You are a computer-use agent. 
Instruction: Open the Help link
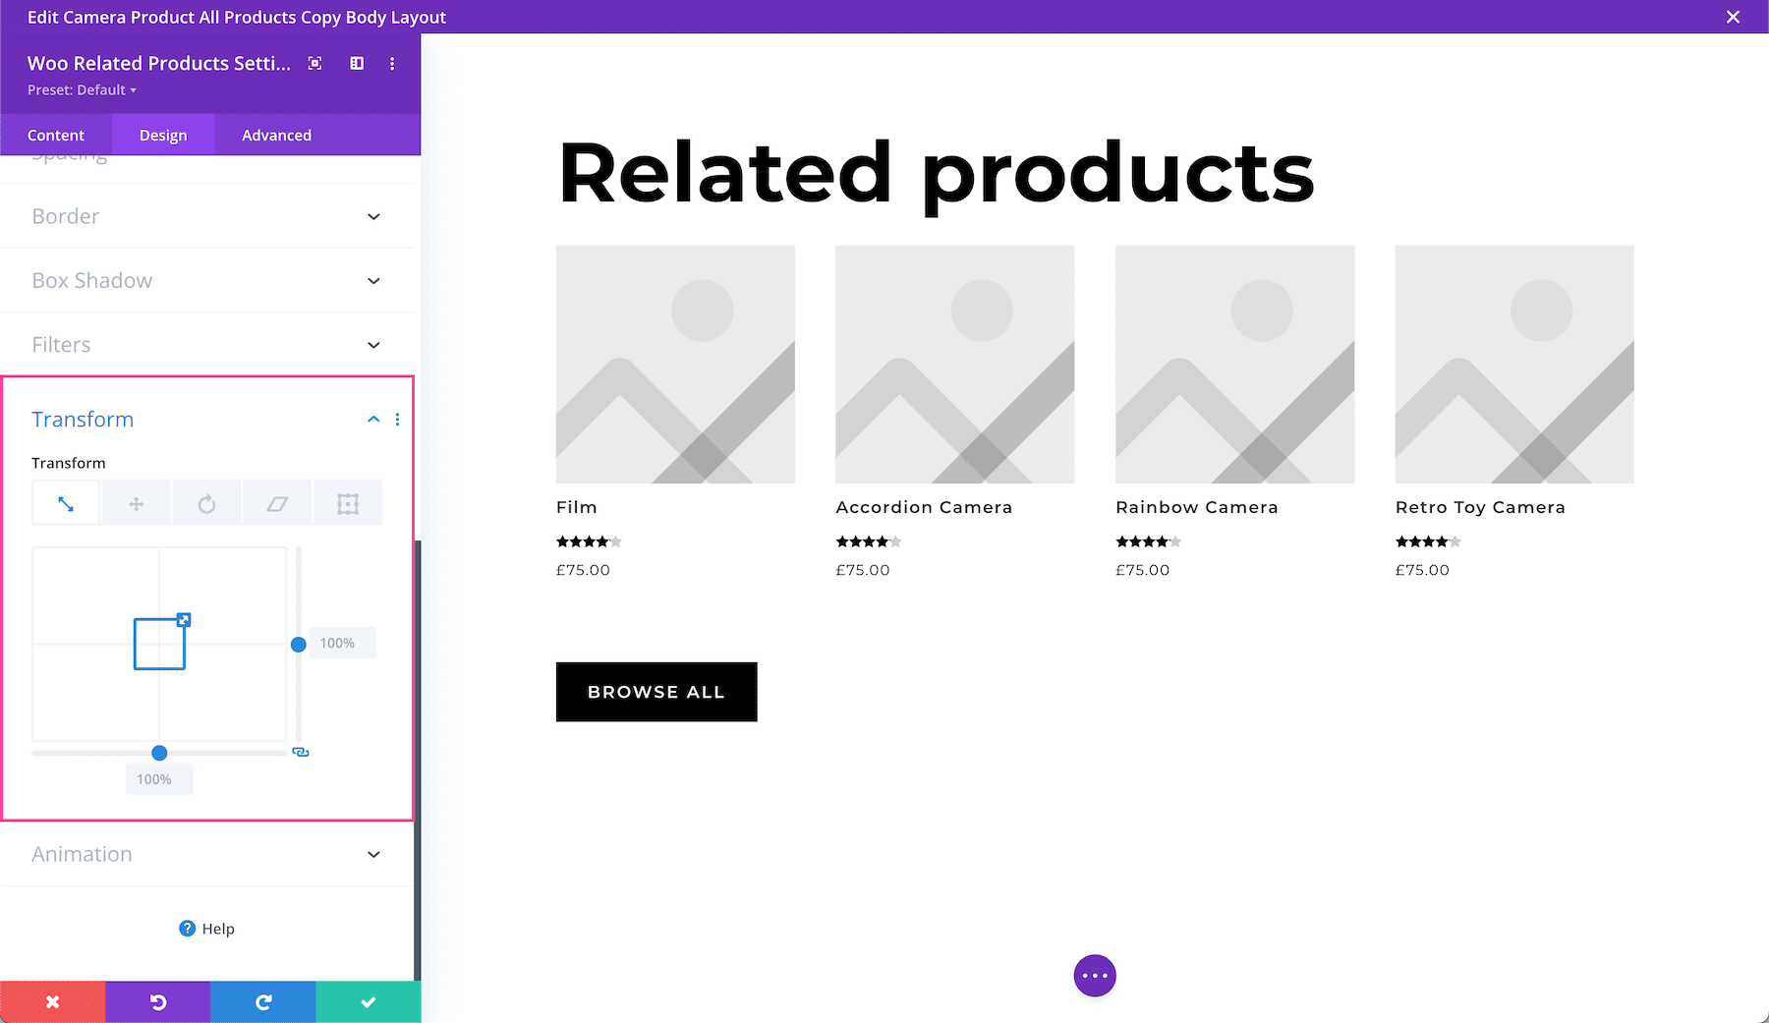click(x=207, y=929)
